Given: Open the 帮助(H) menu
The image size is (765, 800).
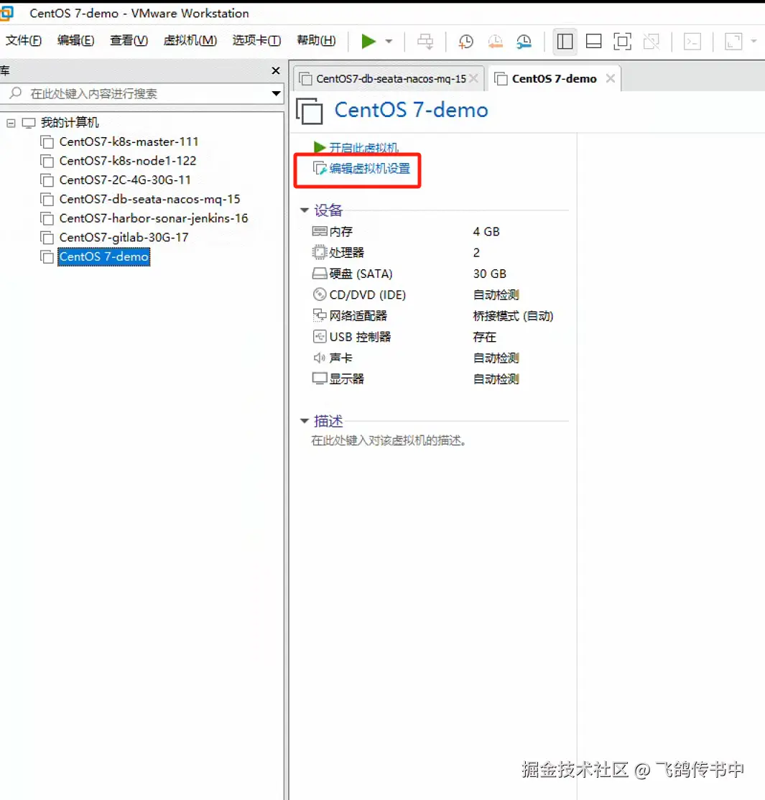Looking at the screenshot, I should pos(316,40).
